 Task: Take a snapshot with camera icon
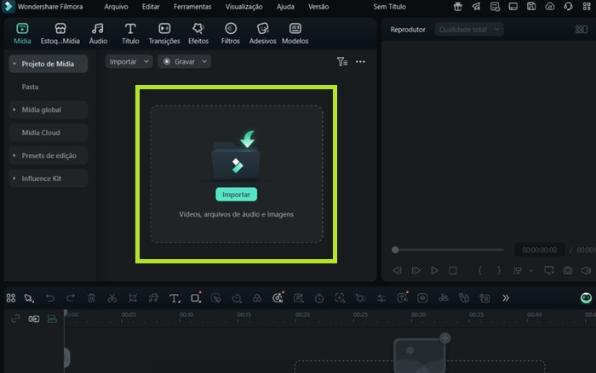pyautogui.click(x=568, y=270)
